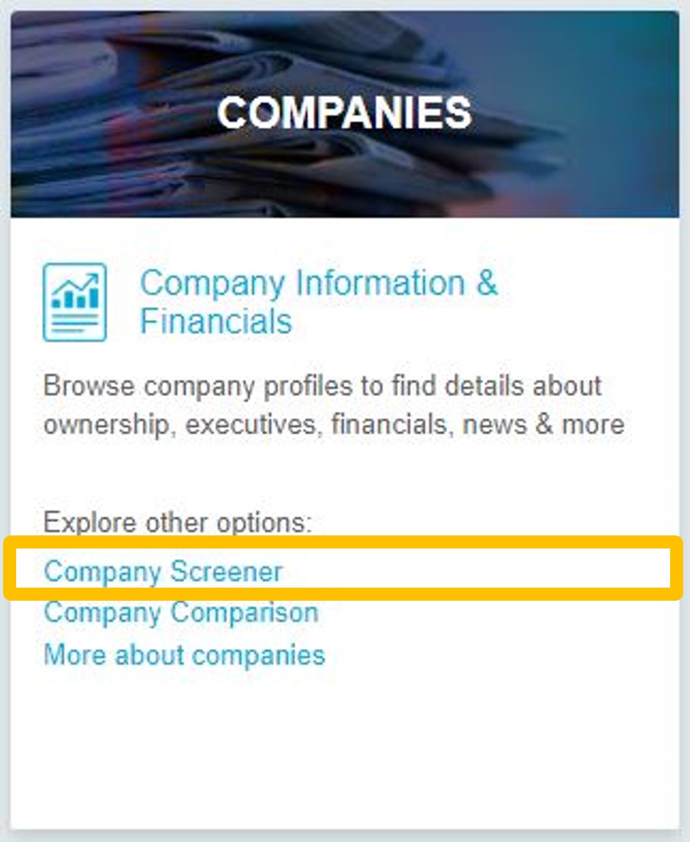Click the company financials chart icon
The height and width of the screenshot is (842, 690).
(75, 302)
